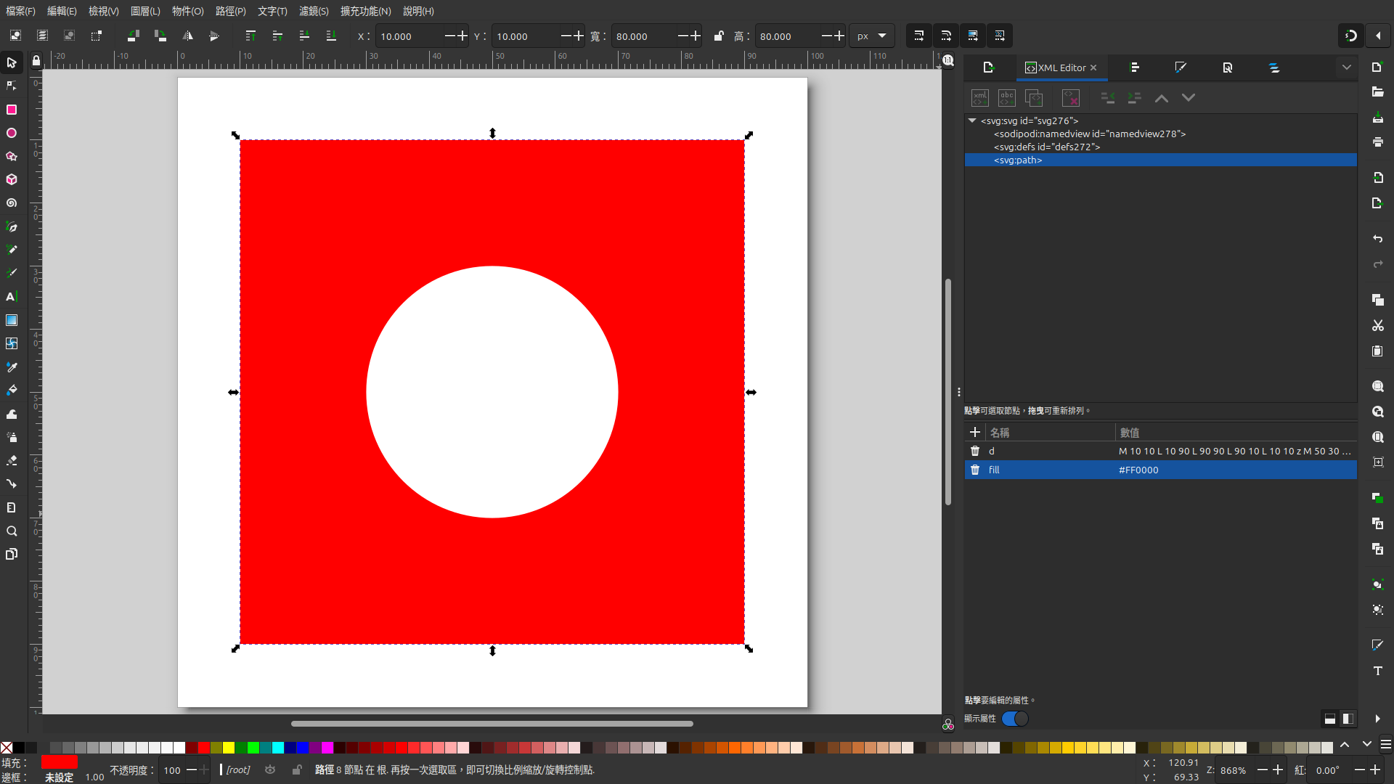
Task: Pick the yellow swatch in palette
Action: pos(229,748)
